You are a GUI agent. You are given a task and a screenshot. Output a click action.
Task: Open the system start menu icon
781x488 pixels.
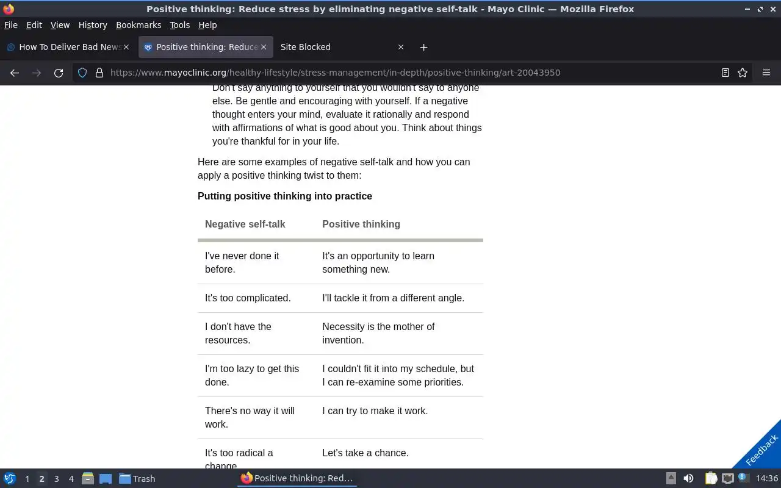tap(10, 478)
